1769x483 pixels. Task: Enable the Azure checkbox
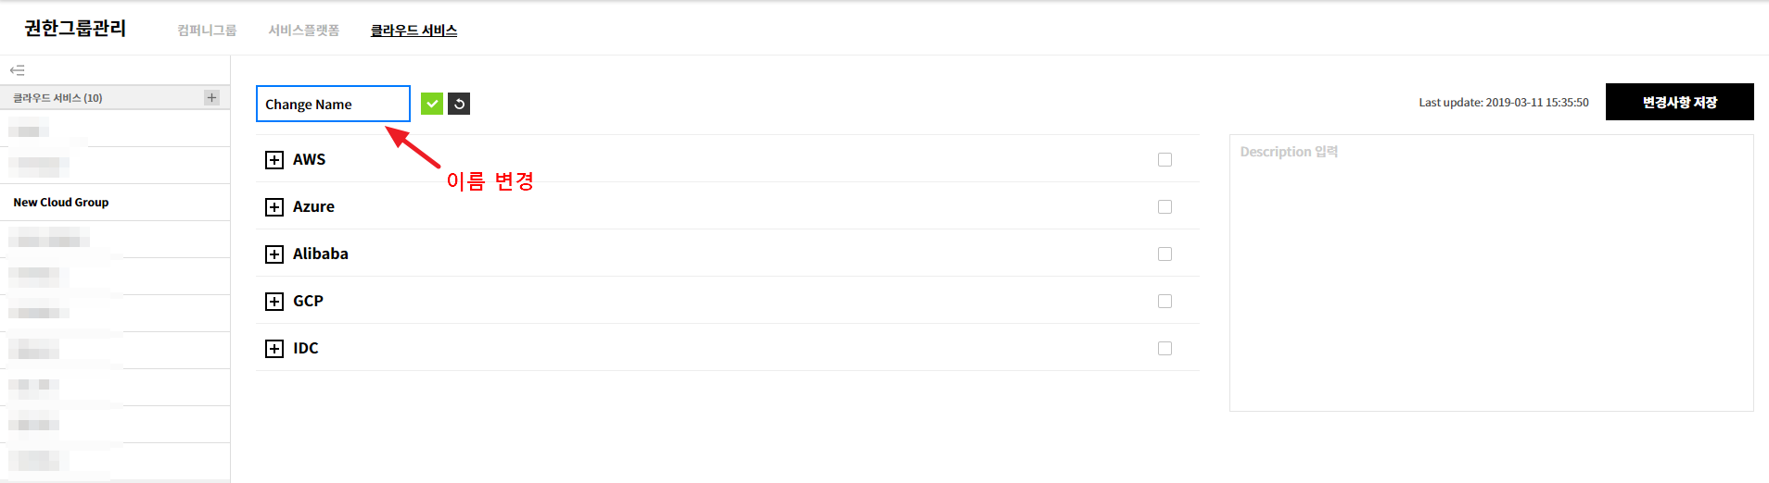point(1164,207)
